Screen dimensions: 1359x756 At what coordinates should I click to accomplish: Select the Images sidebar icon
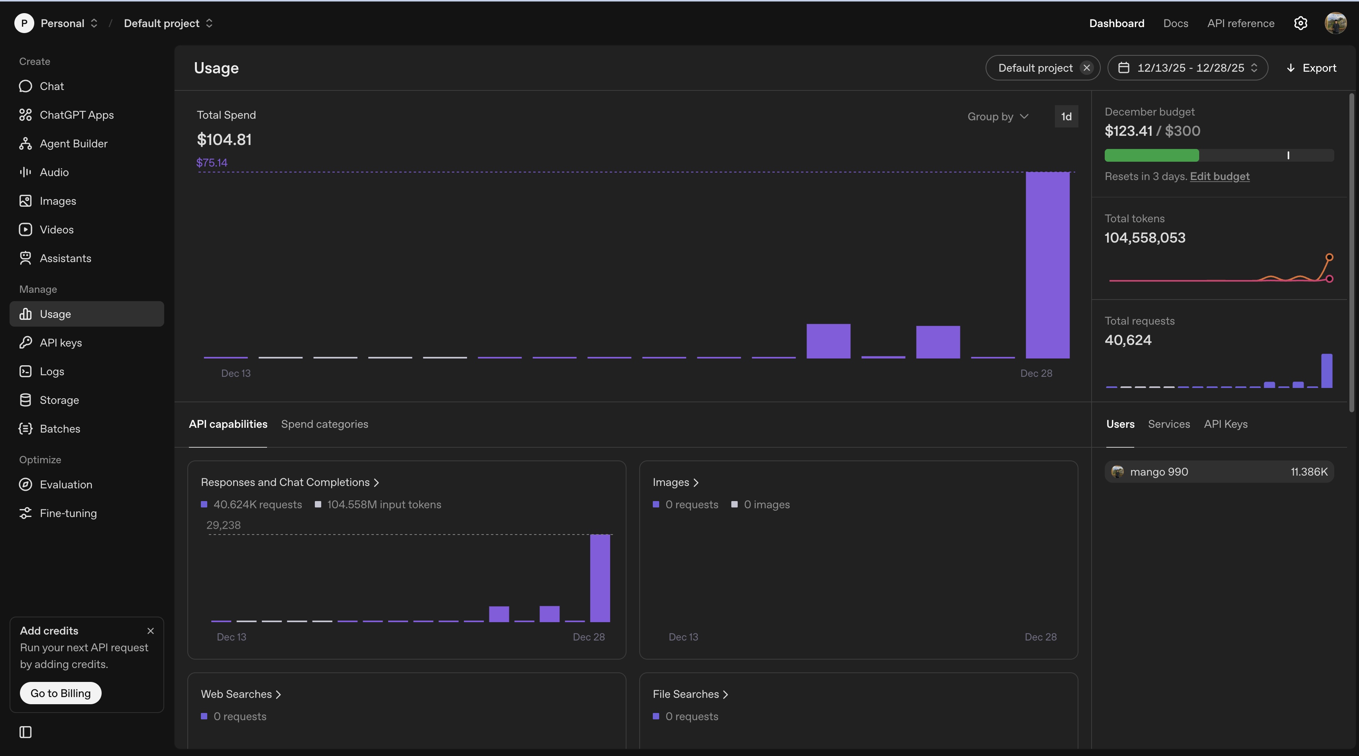coord(26,201)
